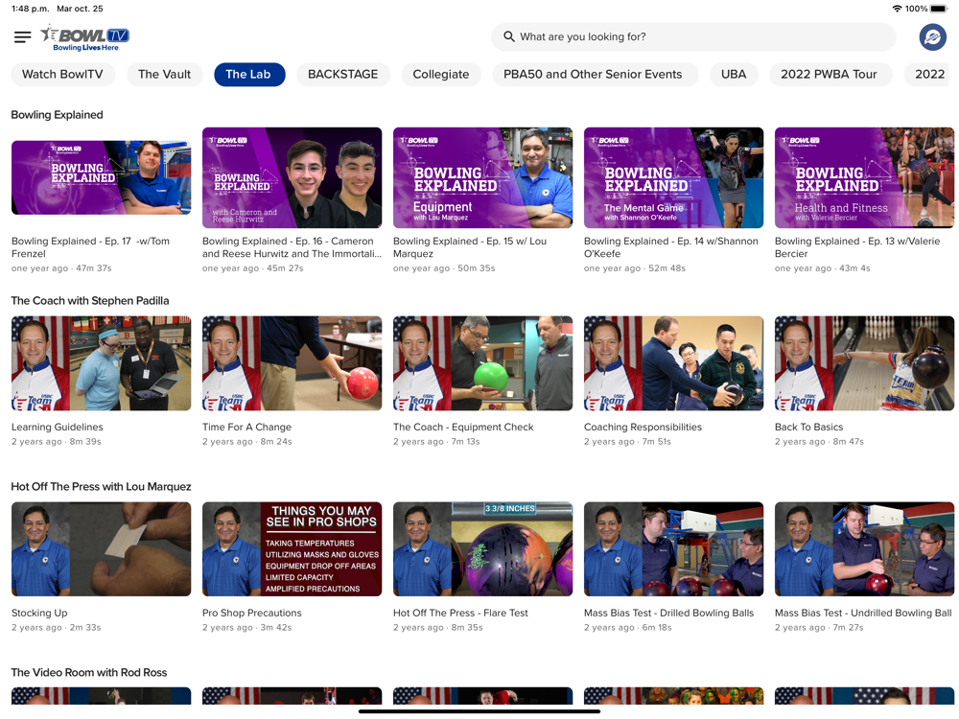Open the hamburger navigation menu
Image resolution: width=959 pixels, height=719 pixels.
23,37
